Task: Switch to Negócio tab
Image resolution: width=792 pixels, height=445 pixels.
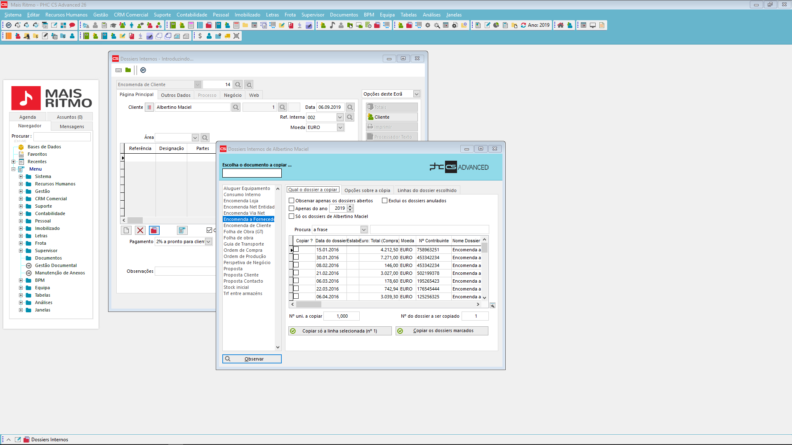Action: point(233,95)
